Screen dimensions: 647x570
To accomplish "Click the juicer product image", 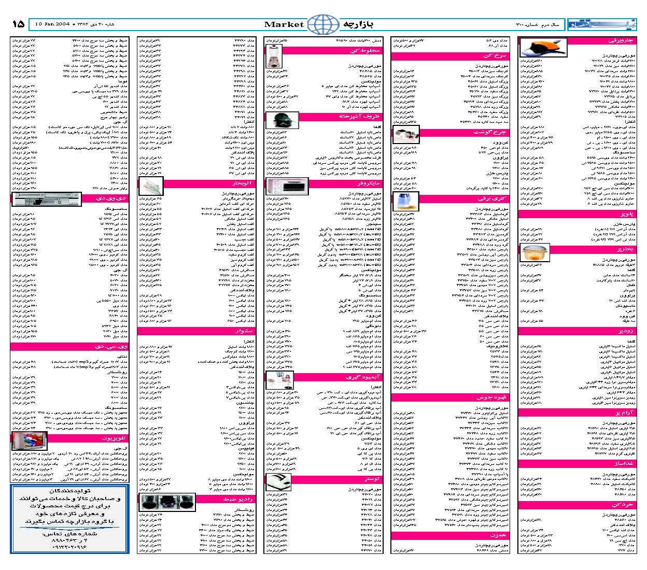I will (280, 379).
